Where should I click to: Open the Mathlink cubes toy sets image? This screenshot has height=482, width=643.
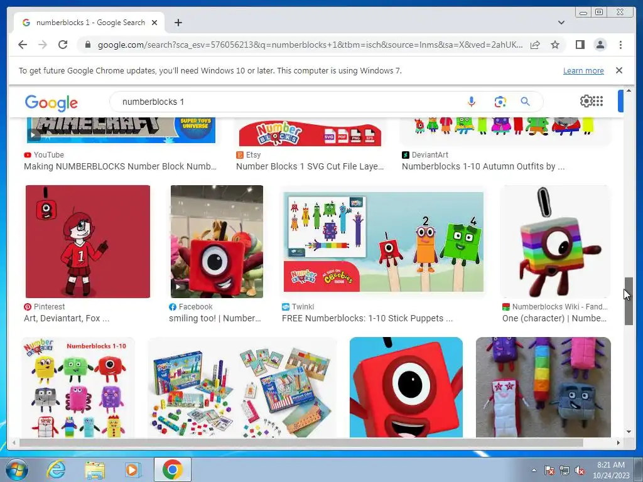coord(242,387)
